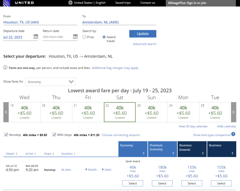Image resolution: width=240 pixels, height=191 pixels.
Task: Open Saved trips in header
Action: coord(123,3)
